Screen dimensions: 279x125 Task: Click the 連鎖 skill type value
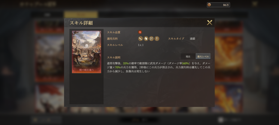coord(192,39)
